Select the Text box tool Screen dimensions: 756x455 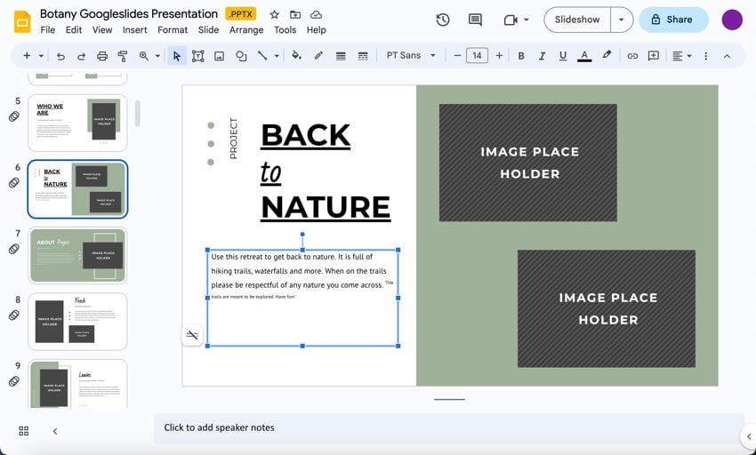click(x=197, y=56)
